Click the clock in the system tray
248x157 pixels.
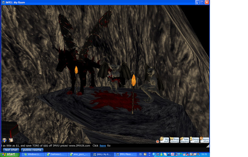[x=204, y=155]
